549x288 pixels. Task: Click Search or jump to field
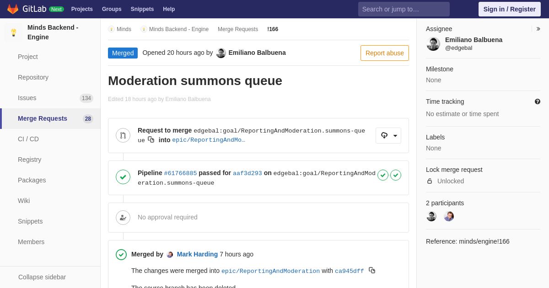(404, 9)
